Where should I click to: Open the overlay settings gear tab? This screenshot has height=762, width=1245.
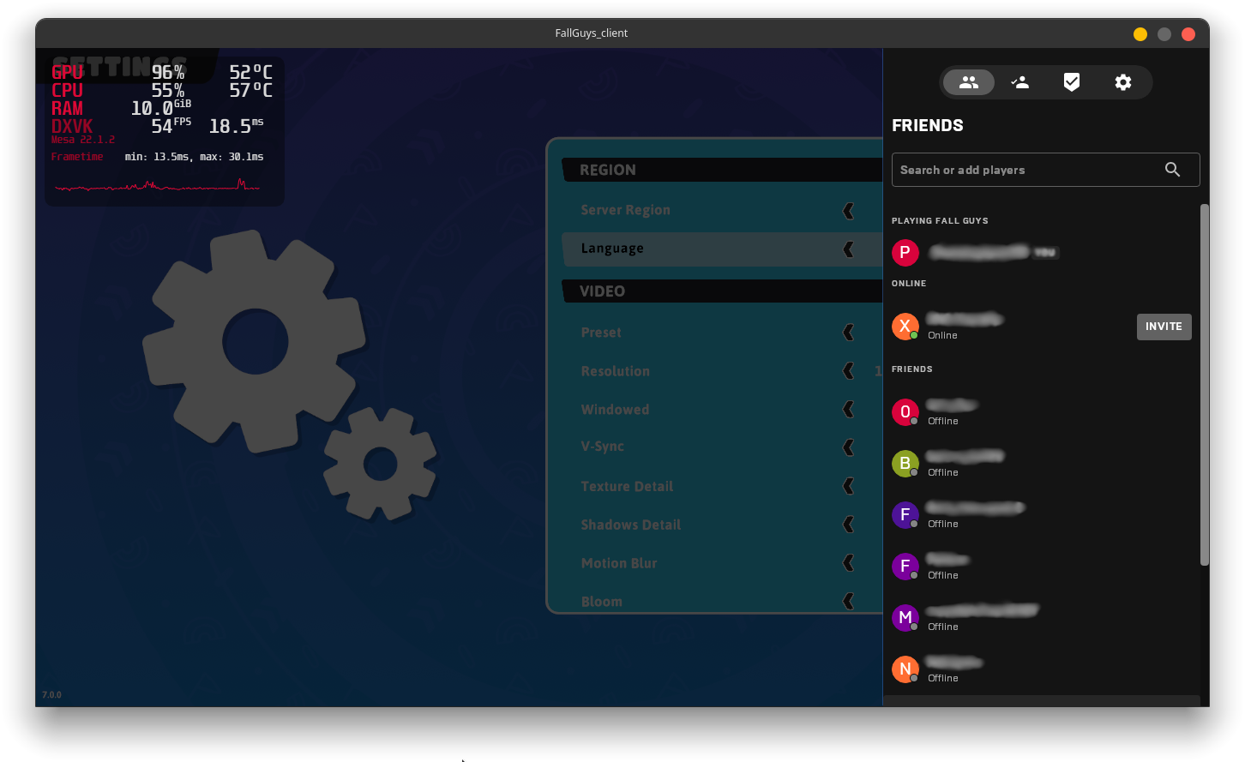pyautogui.click(x=1123, y=82)
